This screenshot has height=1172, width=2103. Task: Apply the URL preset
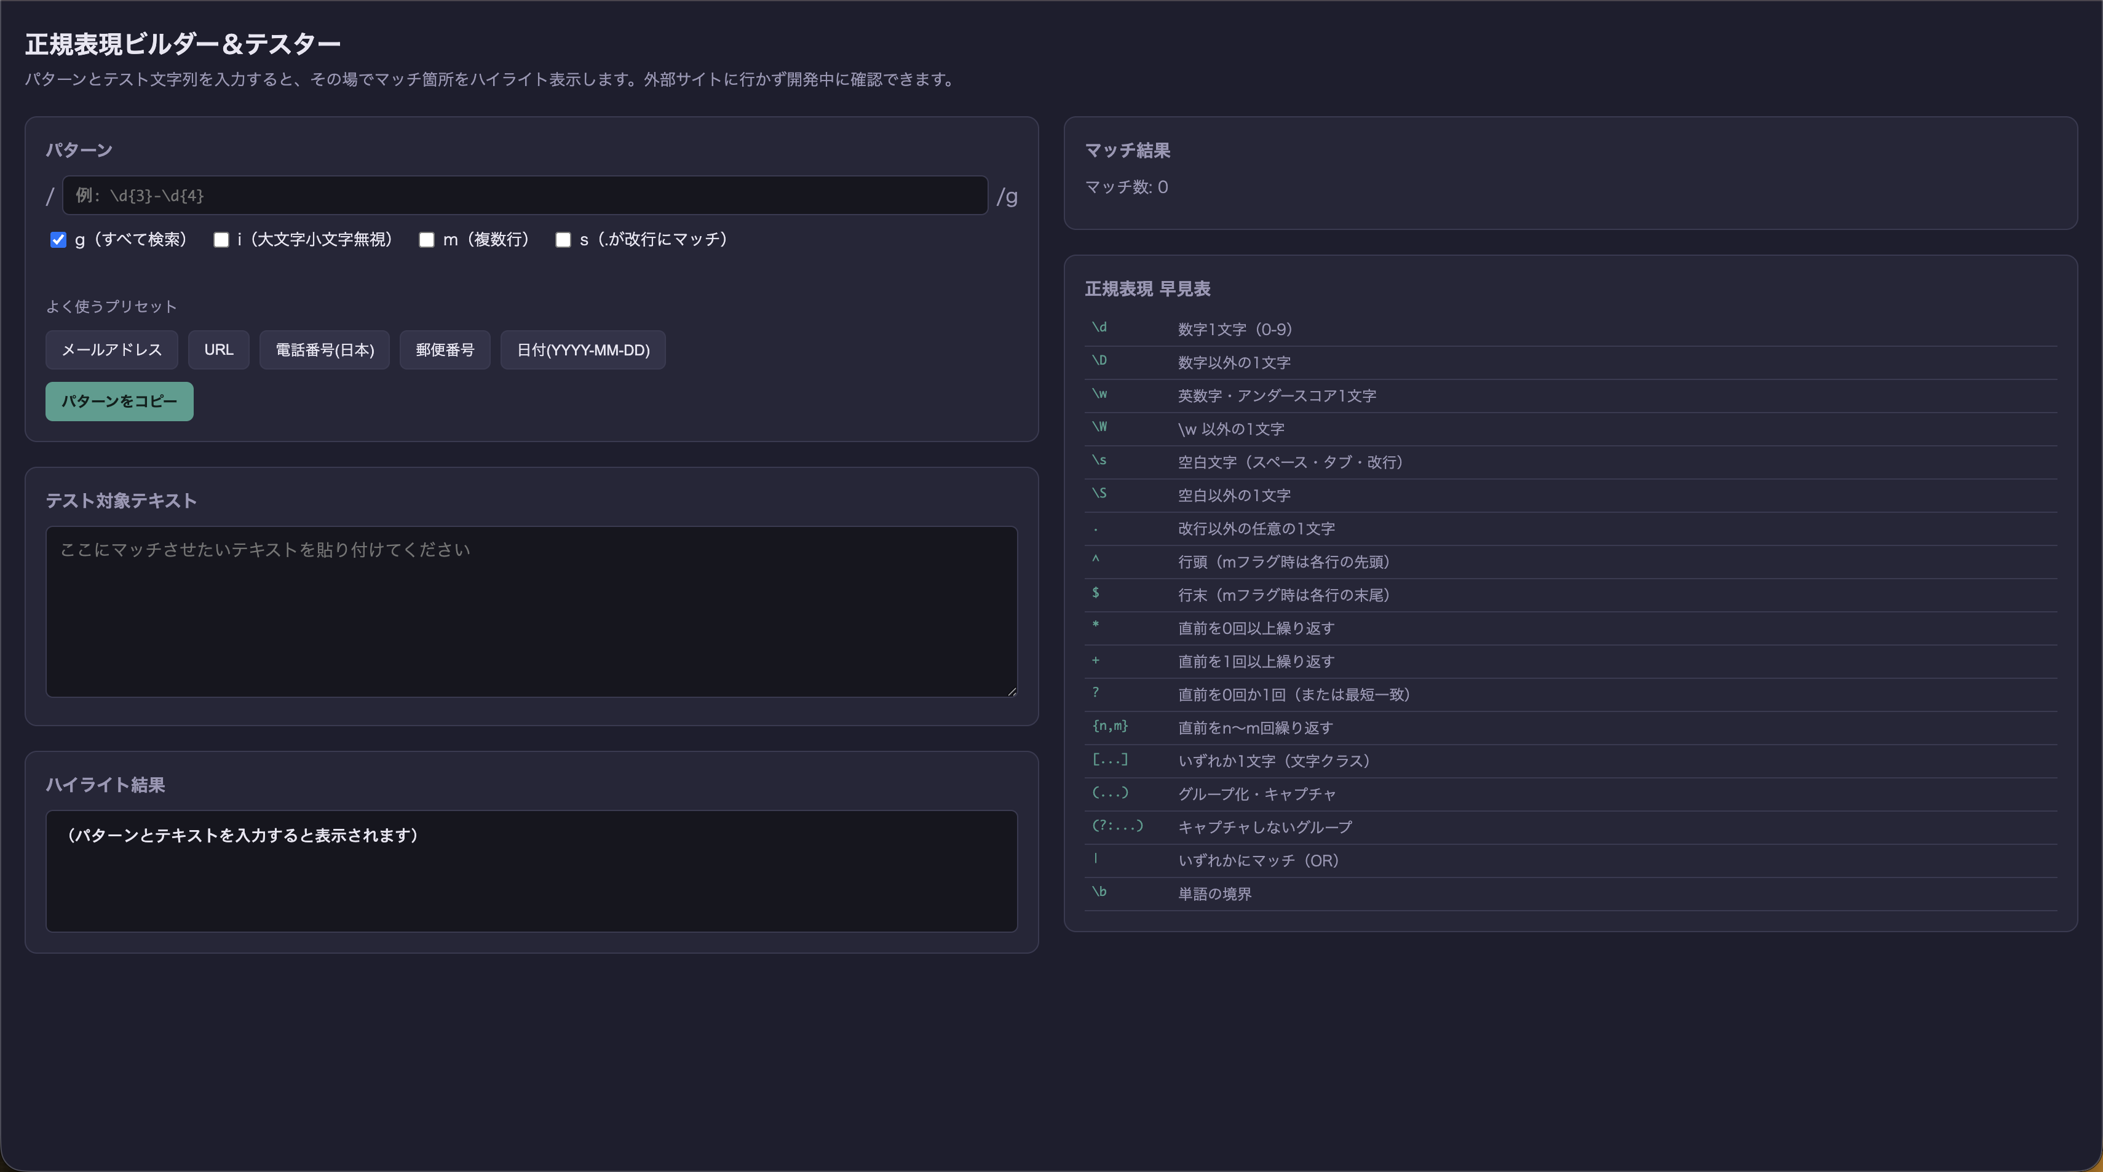(x=219, y=350)
